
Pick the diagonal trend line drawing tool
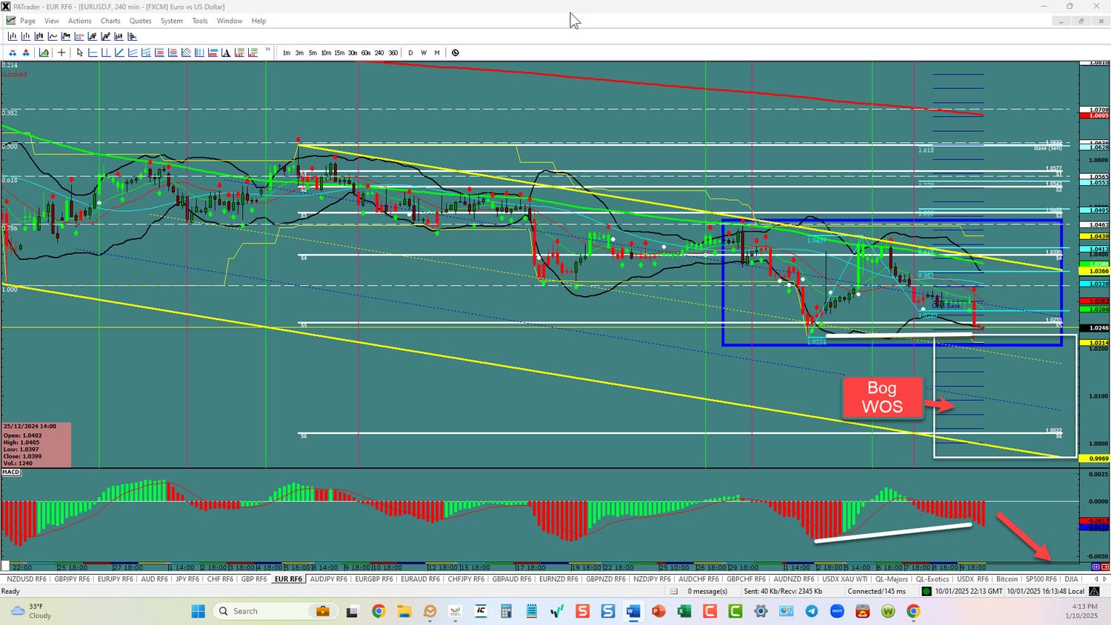119,53
